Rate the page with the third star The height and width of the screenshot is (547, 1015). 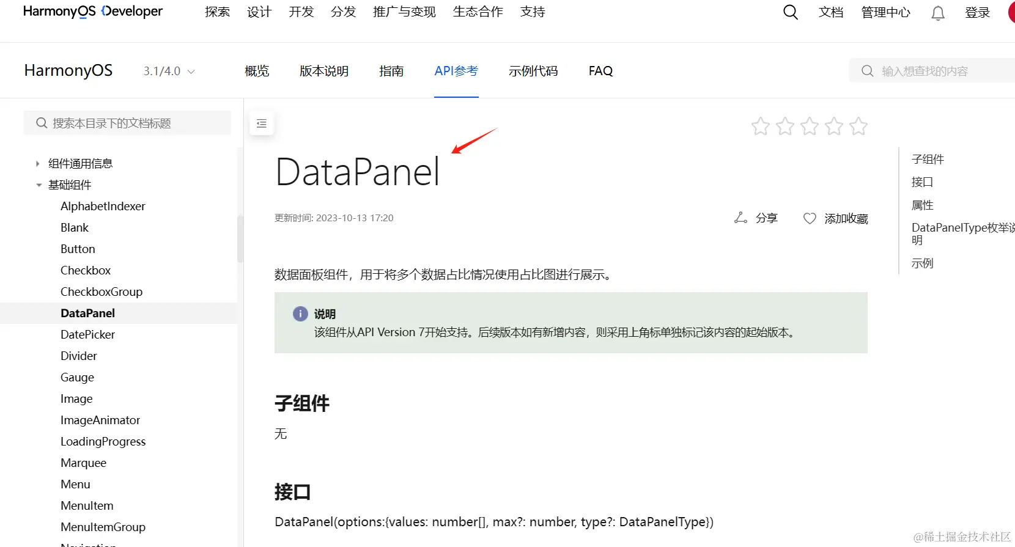point(810,127)
